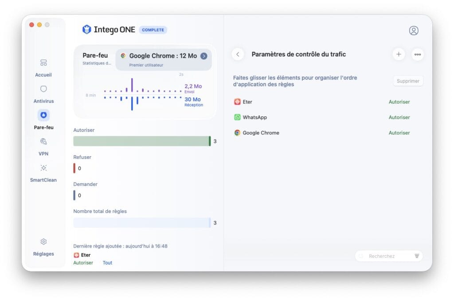Click the 2,2 Mo Envoi value

pyautogui.click(x=193, y=88)
